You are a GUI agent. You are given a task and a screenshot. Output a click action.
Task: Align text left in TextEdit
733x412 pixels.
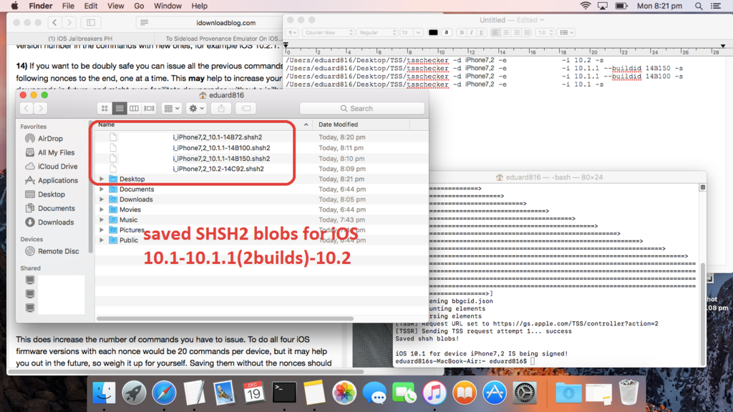click(495, 33)
